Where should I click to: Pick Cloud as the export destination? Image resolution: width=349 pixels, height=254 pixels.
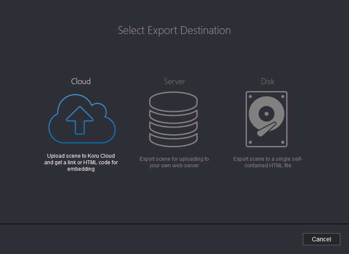pos(81,119)
